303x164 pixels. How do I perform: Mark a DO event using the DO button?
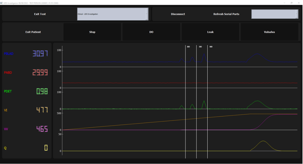point(151,32)
